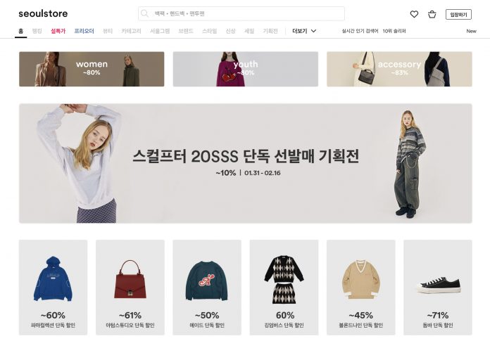This screenshot has width=490, height=348.
Task: Open the 브랜드 menu item
Action: (186, 31)
